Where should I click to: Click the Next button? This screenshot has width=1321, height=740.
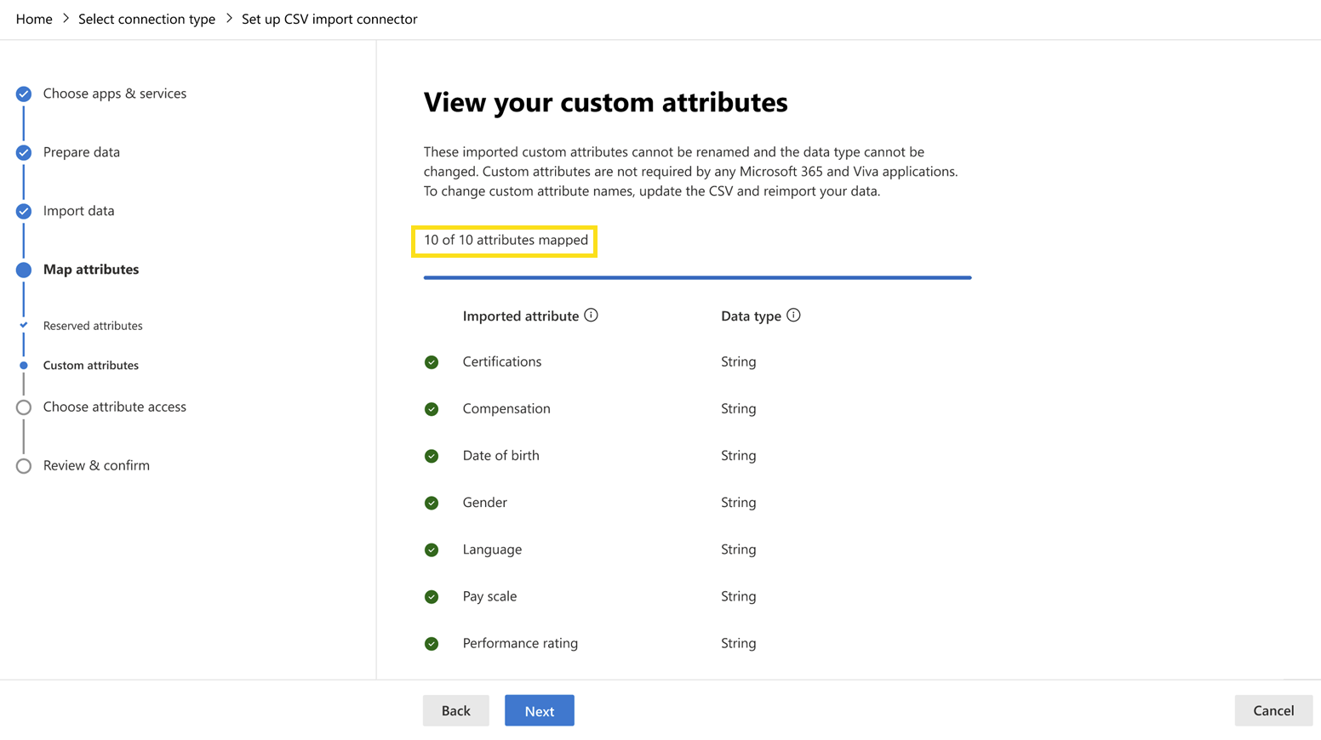pos(539,710)
